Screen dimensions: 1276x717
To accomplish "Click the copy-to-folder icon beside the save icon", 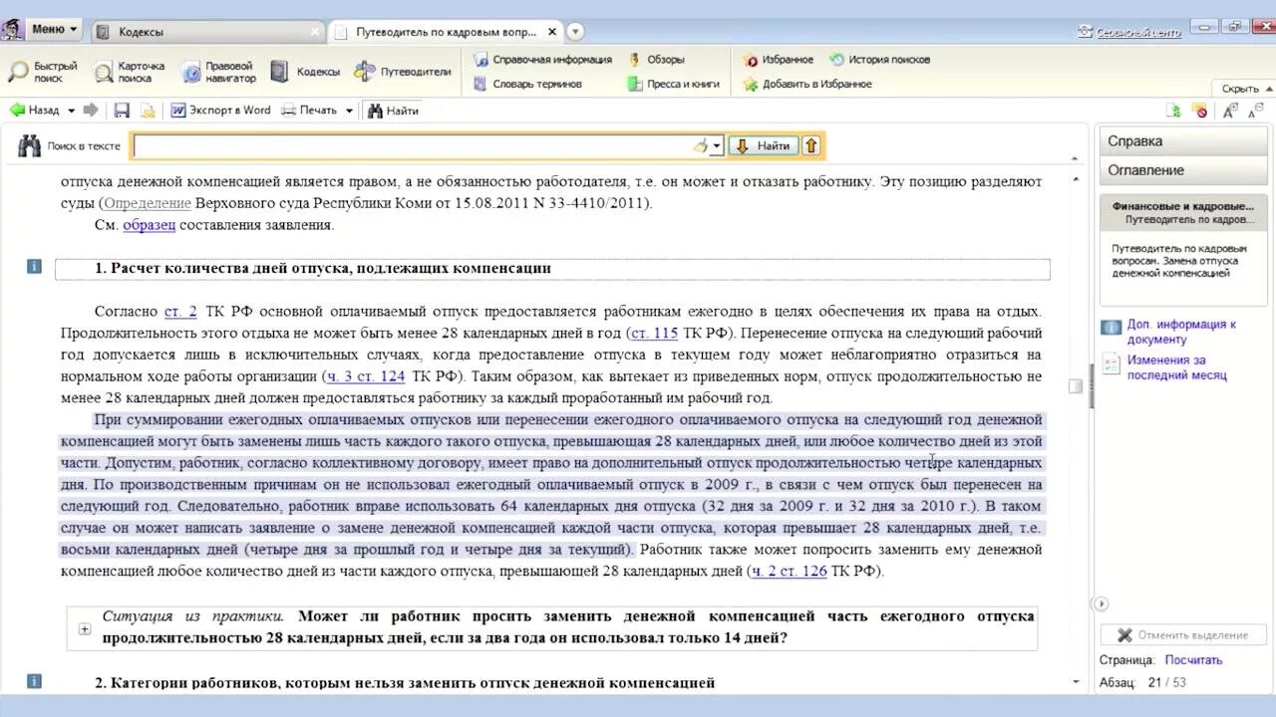I will pyautogui.click(x=148, y=111).
